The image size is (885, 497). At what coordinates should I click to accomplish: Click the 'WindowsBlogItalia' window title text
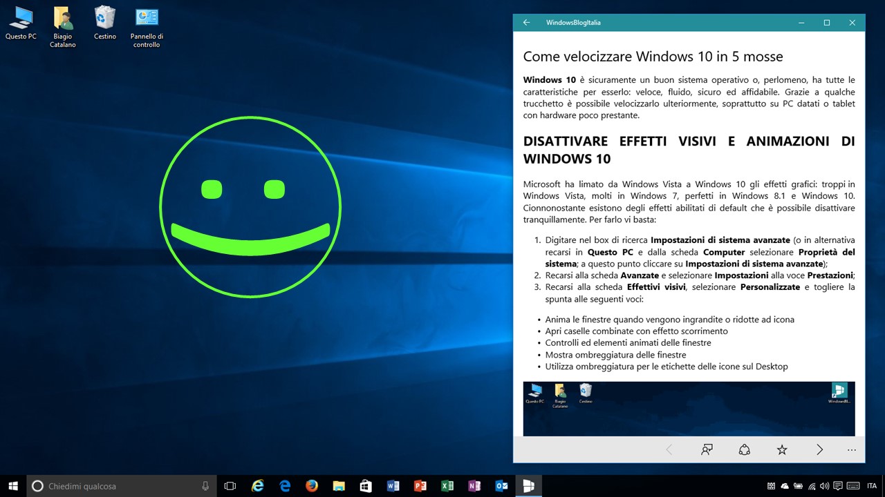pyautogui.click(x=573, y=23)
